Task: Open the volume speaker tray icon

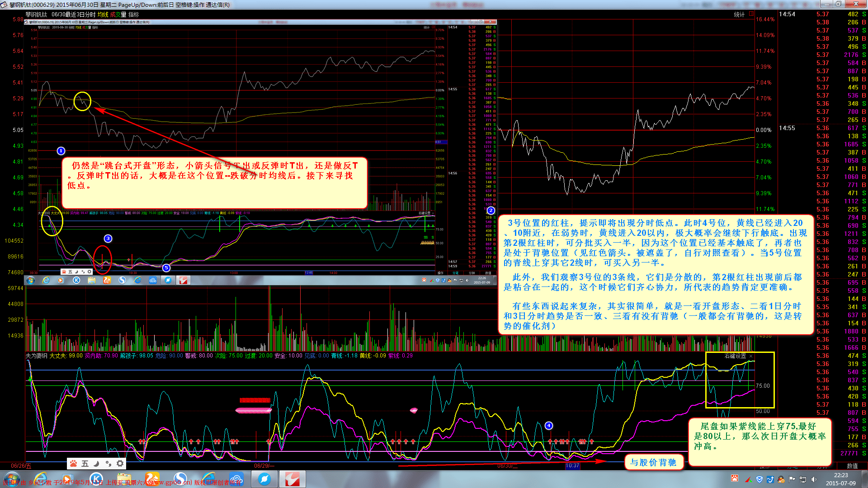Action: pyautogui.click(x=814, y=479)
